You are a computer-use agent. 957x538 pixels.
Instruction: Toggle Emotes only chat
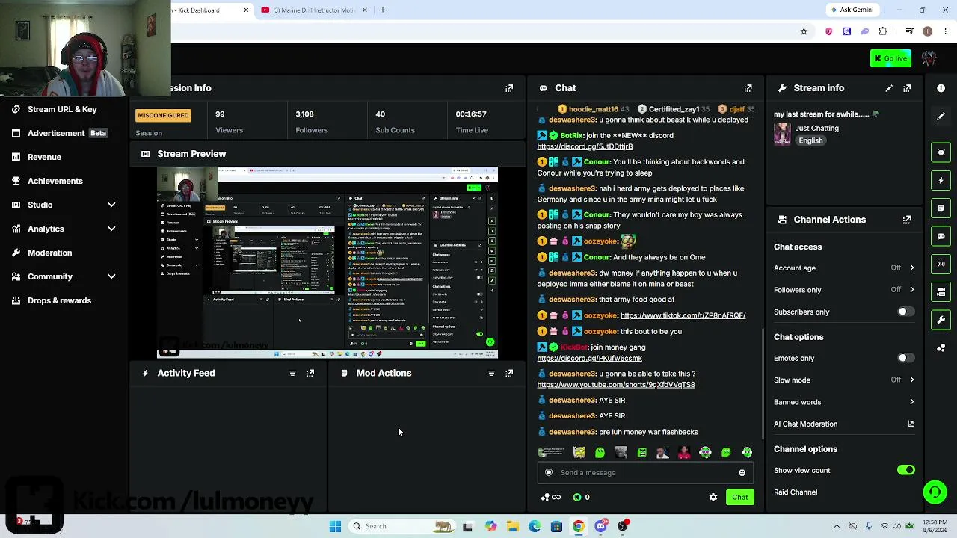click(905, 358)
